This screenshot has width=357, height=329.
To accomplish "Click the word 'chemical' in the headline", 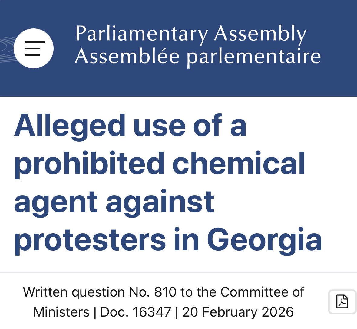I will (239, 163).
